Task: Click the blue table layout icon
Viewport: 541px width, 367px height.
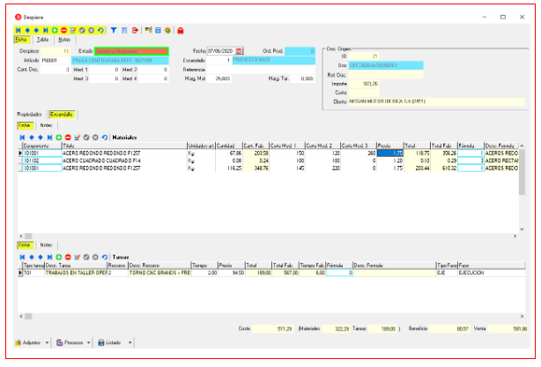Action: click(x=158, y=30)
